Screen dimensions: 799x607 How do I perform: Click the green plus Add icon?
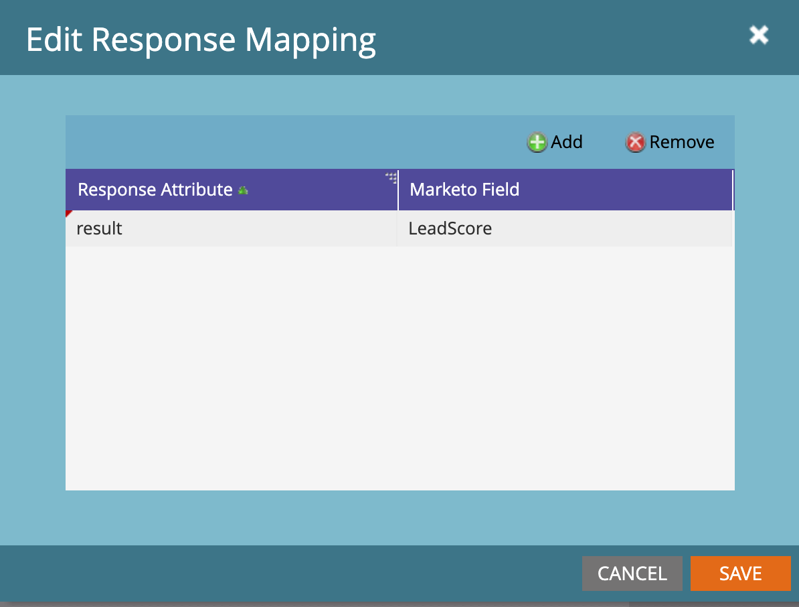pyautogui.click(x=537, y=142)
